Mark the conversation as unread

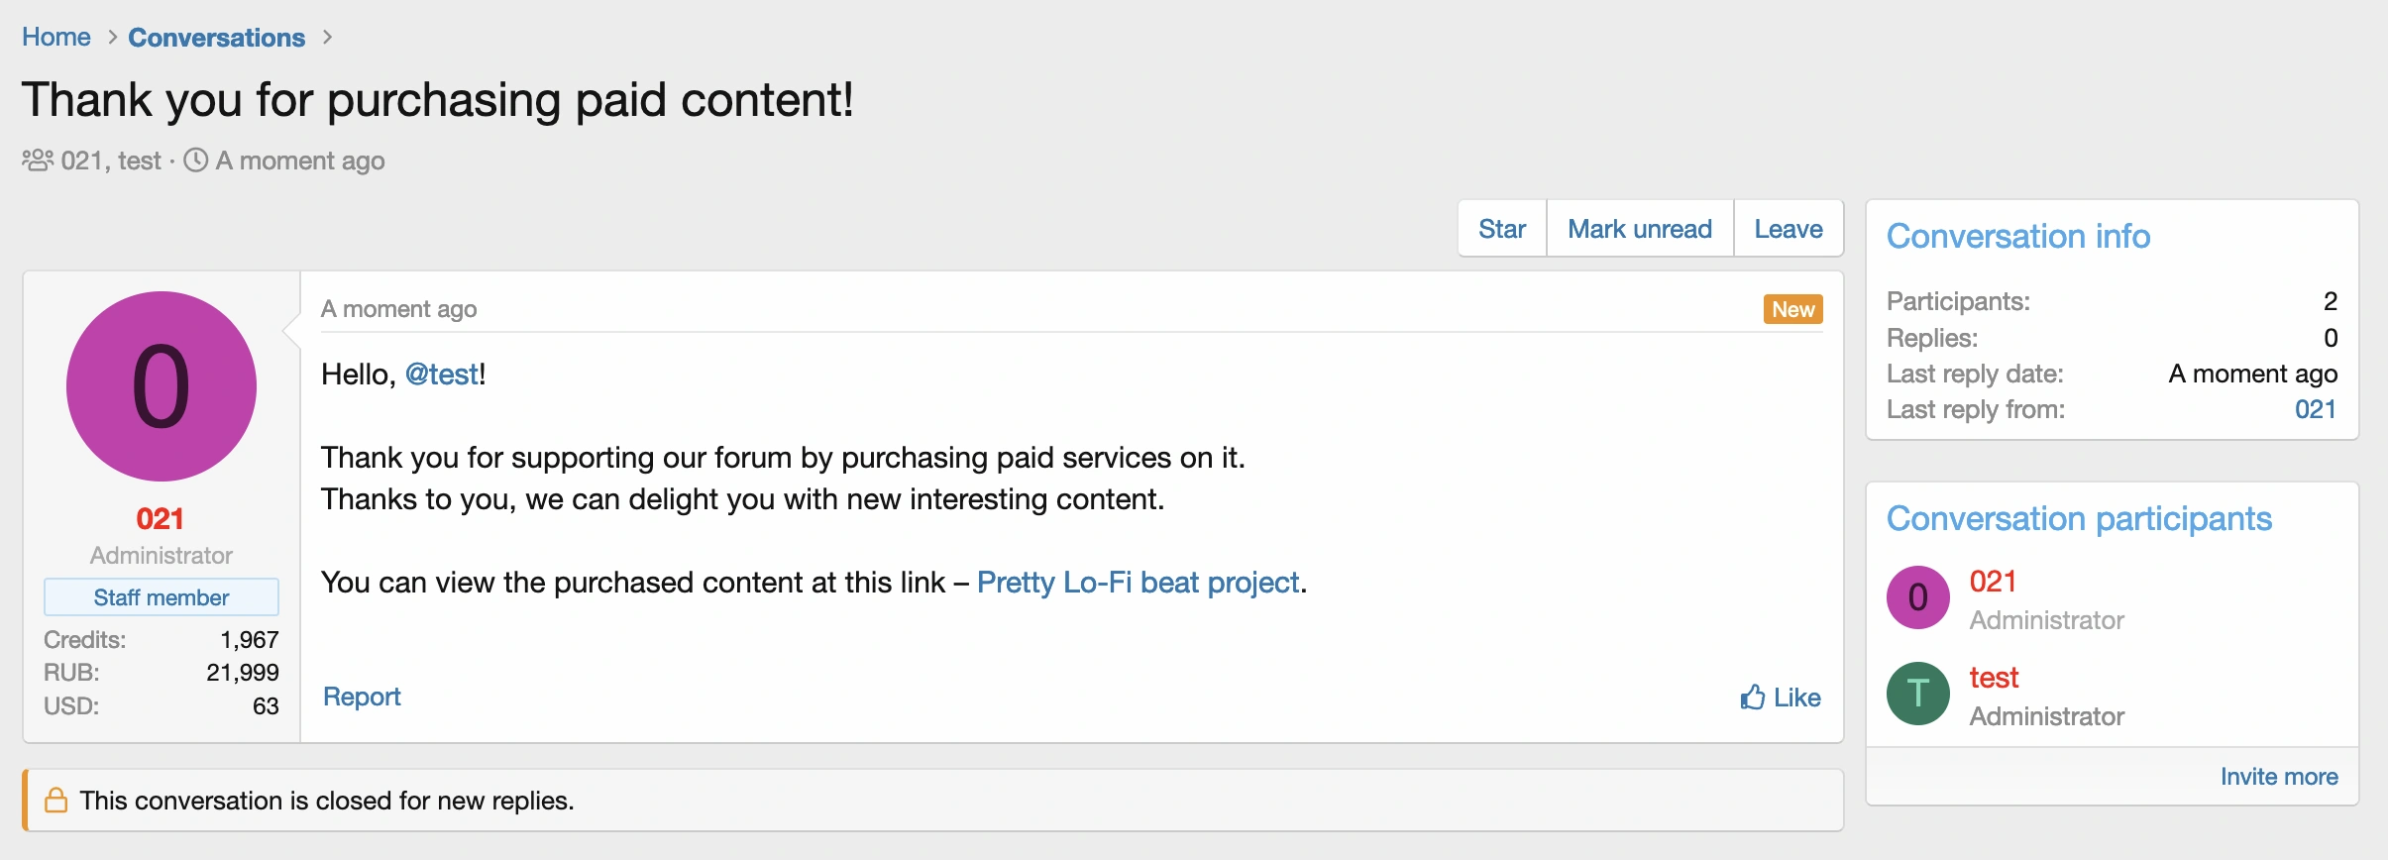(1639, 229)
